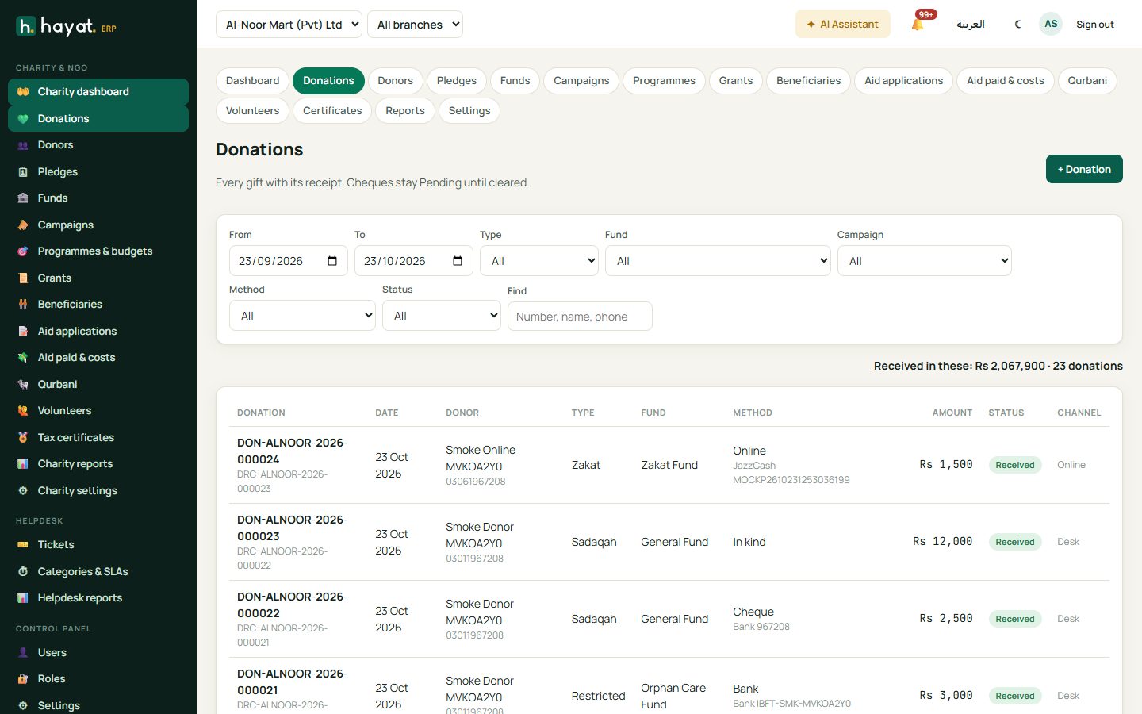Expand the Campaign filter dropdown
The height and width of the screenshot is (714, 1142).
(925, 261)
